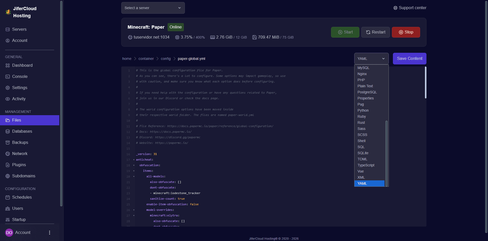Click the Startup sliders icon
The height and width of the screenshot is (241, 488).
[8, 220]
